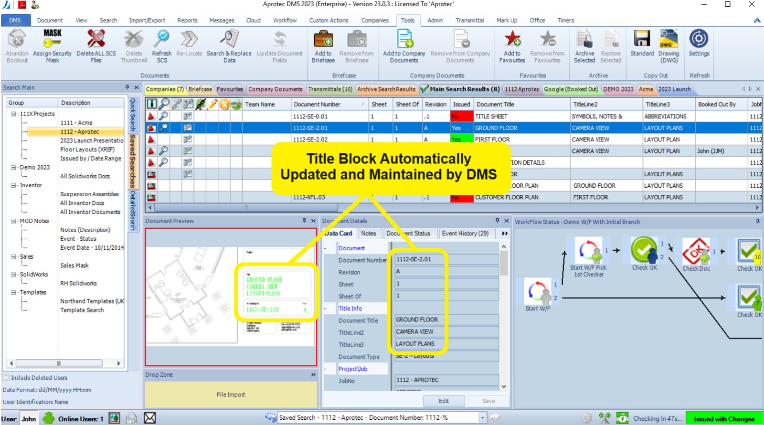Screen dimensions: 764x425
Task: Click magnifier icon in row 1112-SE-0.01
Action: point(164,116)
